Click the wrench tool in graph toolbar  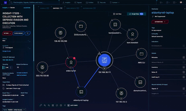[x=41, y=105]
